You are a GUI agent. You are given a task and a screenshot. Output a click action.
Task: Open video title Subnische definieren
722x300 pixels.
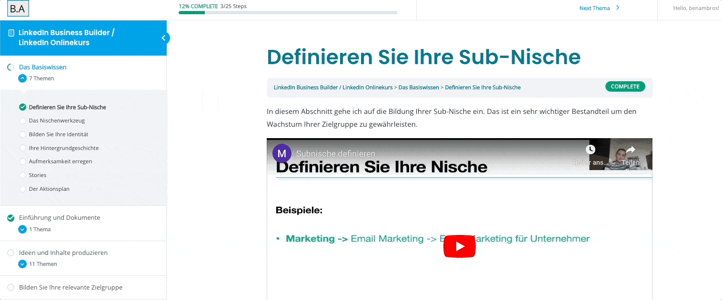point(336,154)
